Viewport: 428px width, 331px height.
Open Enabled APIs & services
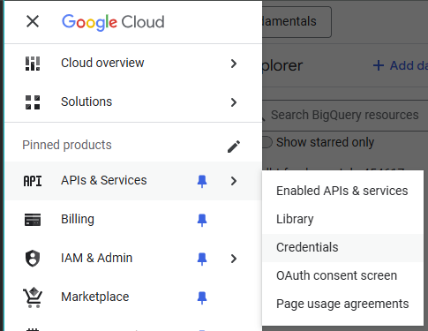[342, 192]
